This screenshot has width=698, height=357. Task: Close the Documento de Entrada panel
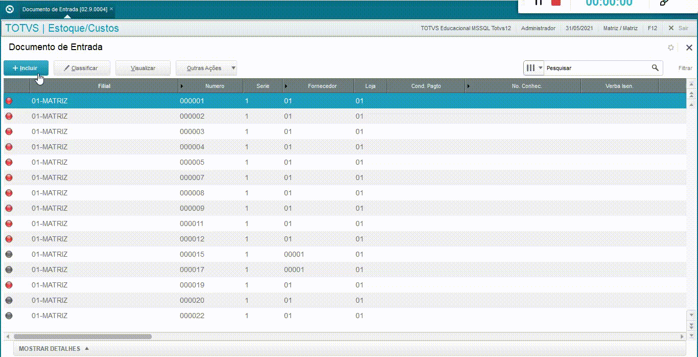point(689,48)
